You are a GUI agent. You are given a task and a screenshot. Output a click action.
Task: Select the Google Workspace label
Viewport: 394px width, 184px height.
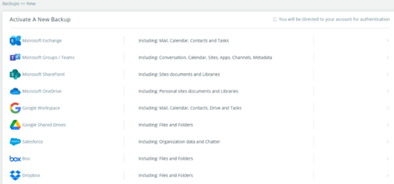(x=41, y=108)
